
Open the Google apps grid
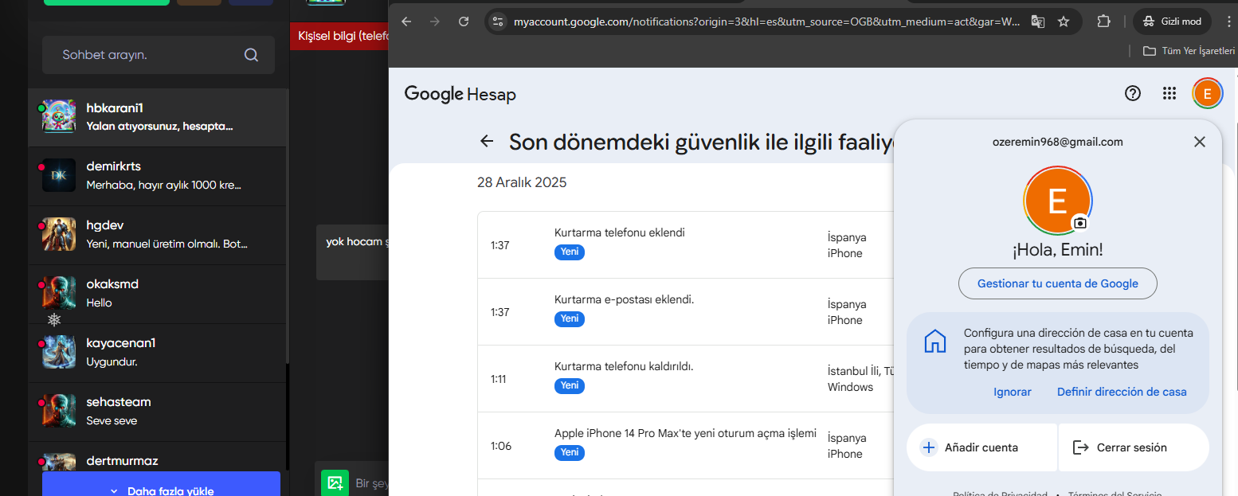click(x=1169, y=93)
